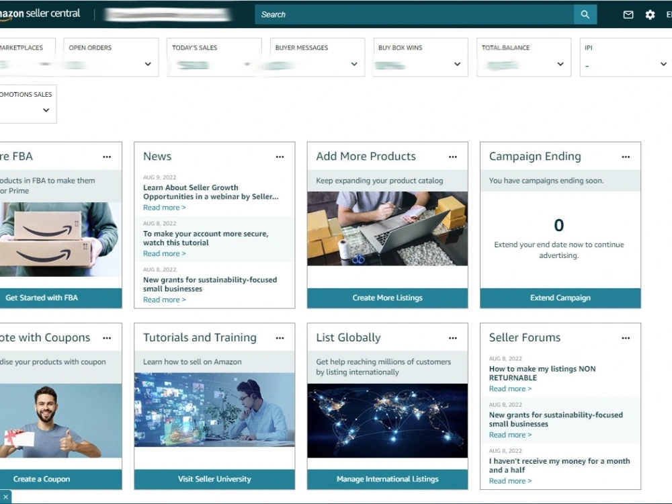
Task: Read more on haven't received money post
Action: (x=511, y=481)
